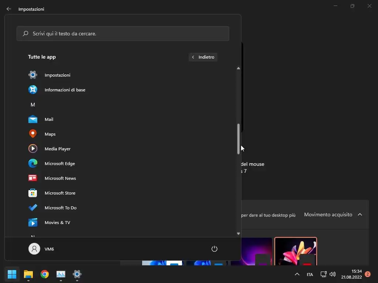The width and height of the screenshot is (378, 283).
Task: Open the Impostazioni gear icon in app list
Action: click(x=33, y=75)
